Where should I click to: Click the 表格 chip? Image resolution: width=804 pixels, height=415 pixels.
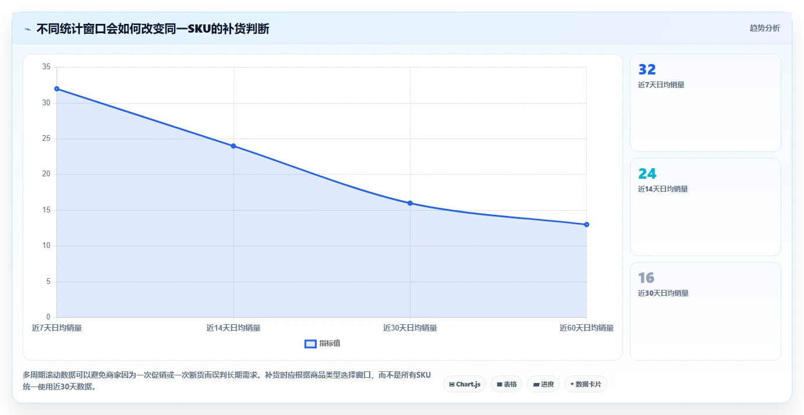pos(507,384)
